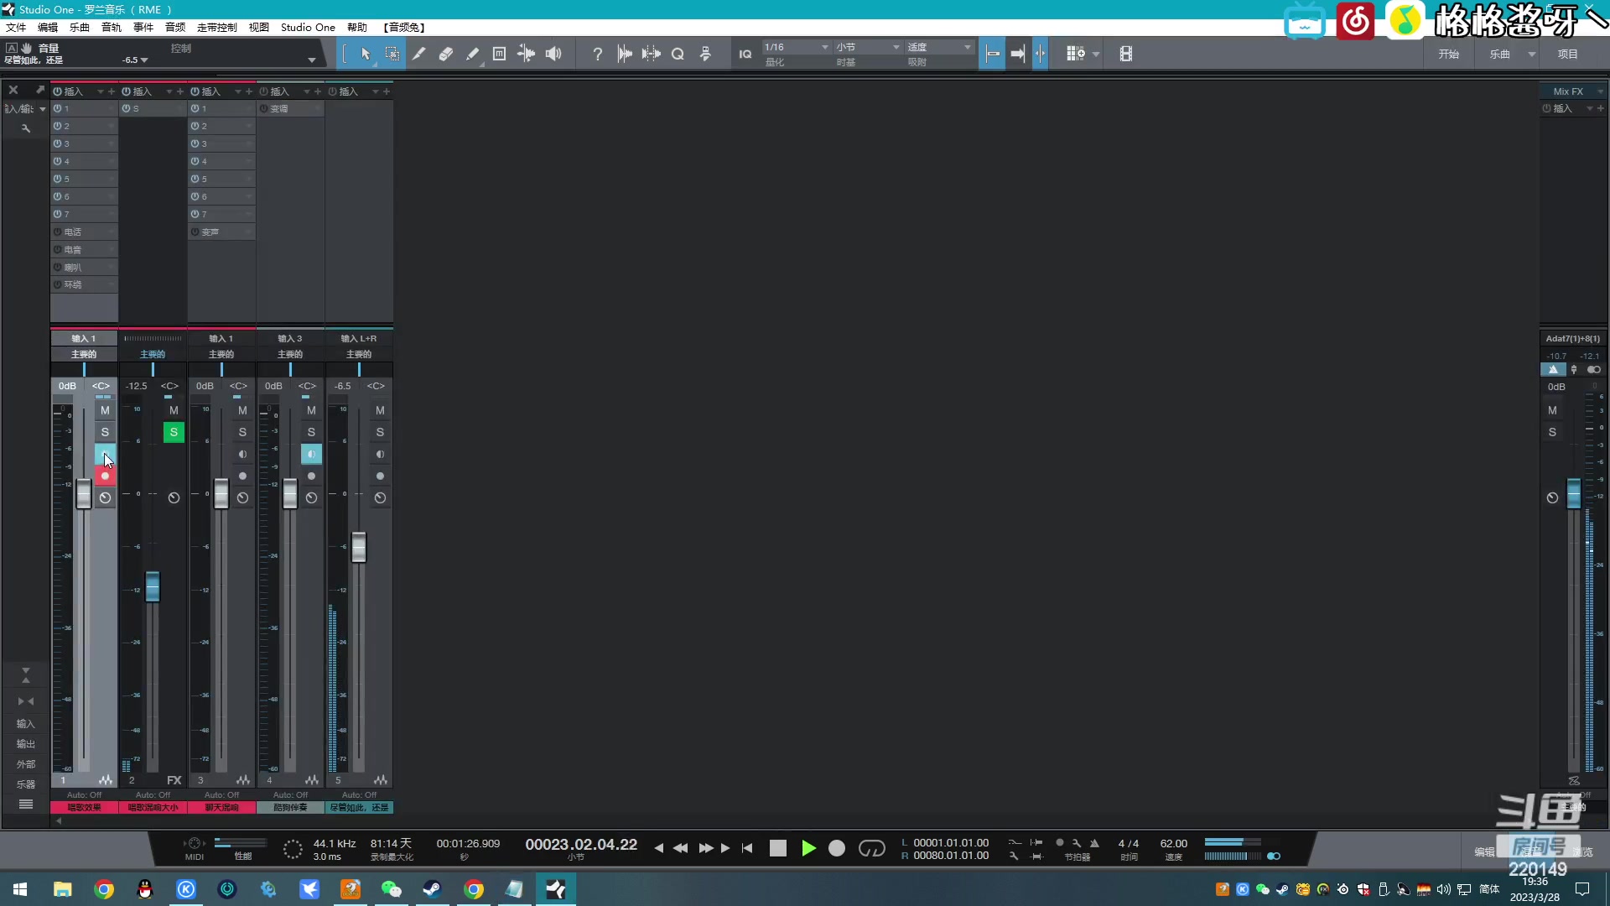The image size is (1610, 906).
Task: Select the Arrow tool
Action: 366,54
